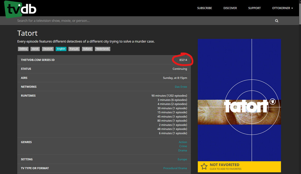This screenshot has width=301, height=174.
Task: Click the NETWORKS row label
Action: click(x=28, y=87)
